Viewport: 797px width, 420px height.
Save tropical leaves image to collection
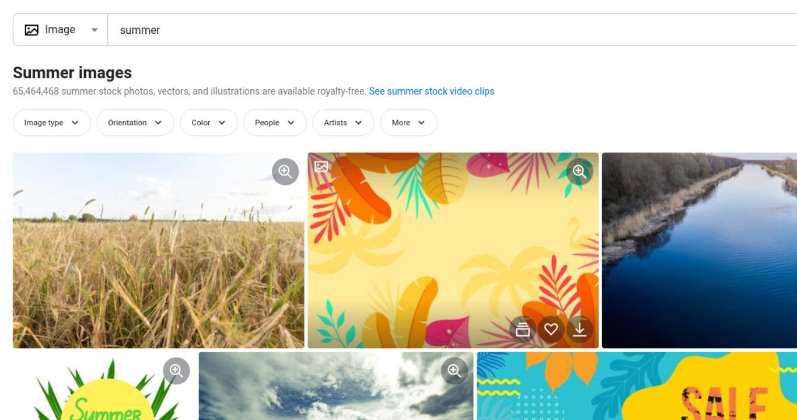523,330
